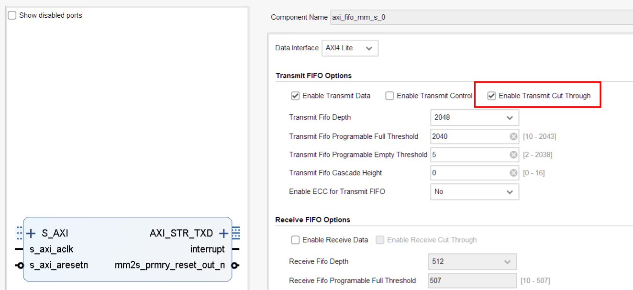Check Enable Receive Data option
Screen dimensions: 633x290
point(295,240)
